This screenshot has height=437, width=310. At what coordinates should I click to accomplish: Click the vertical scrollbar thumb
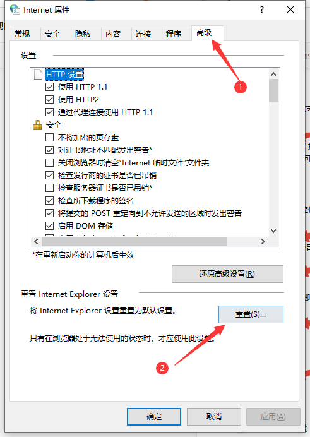(x=273, y=90)
